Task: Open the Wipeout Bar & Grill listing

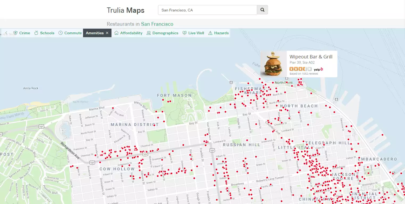Action: click(312, 57)
